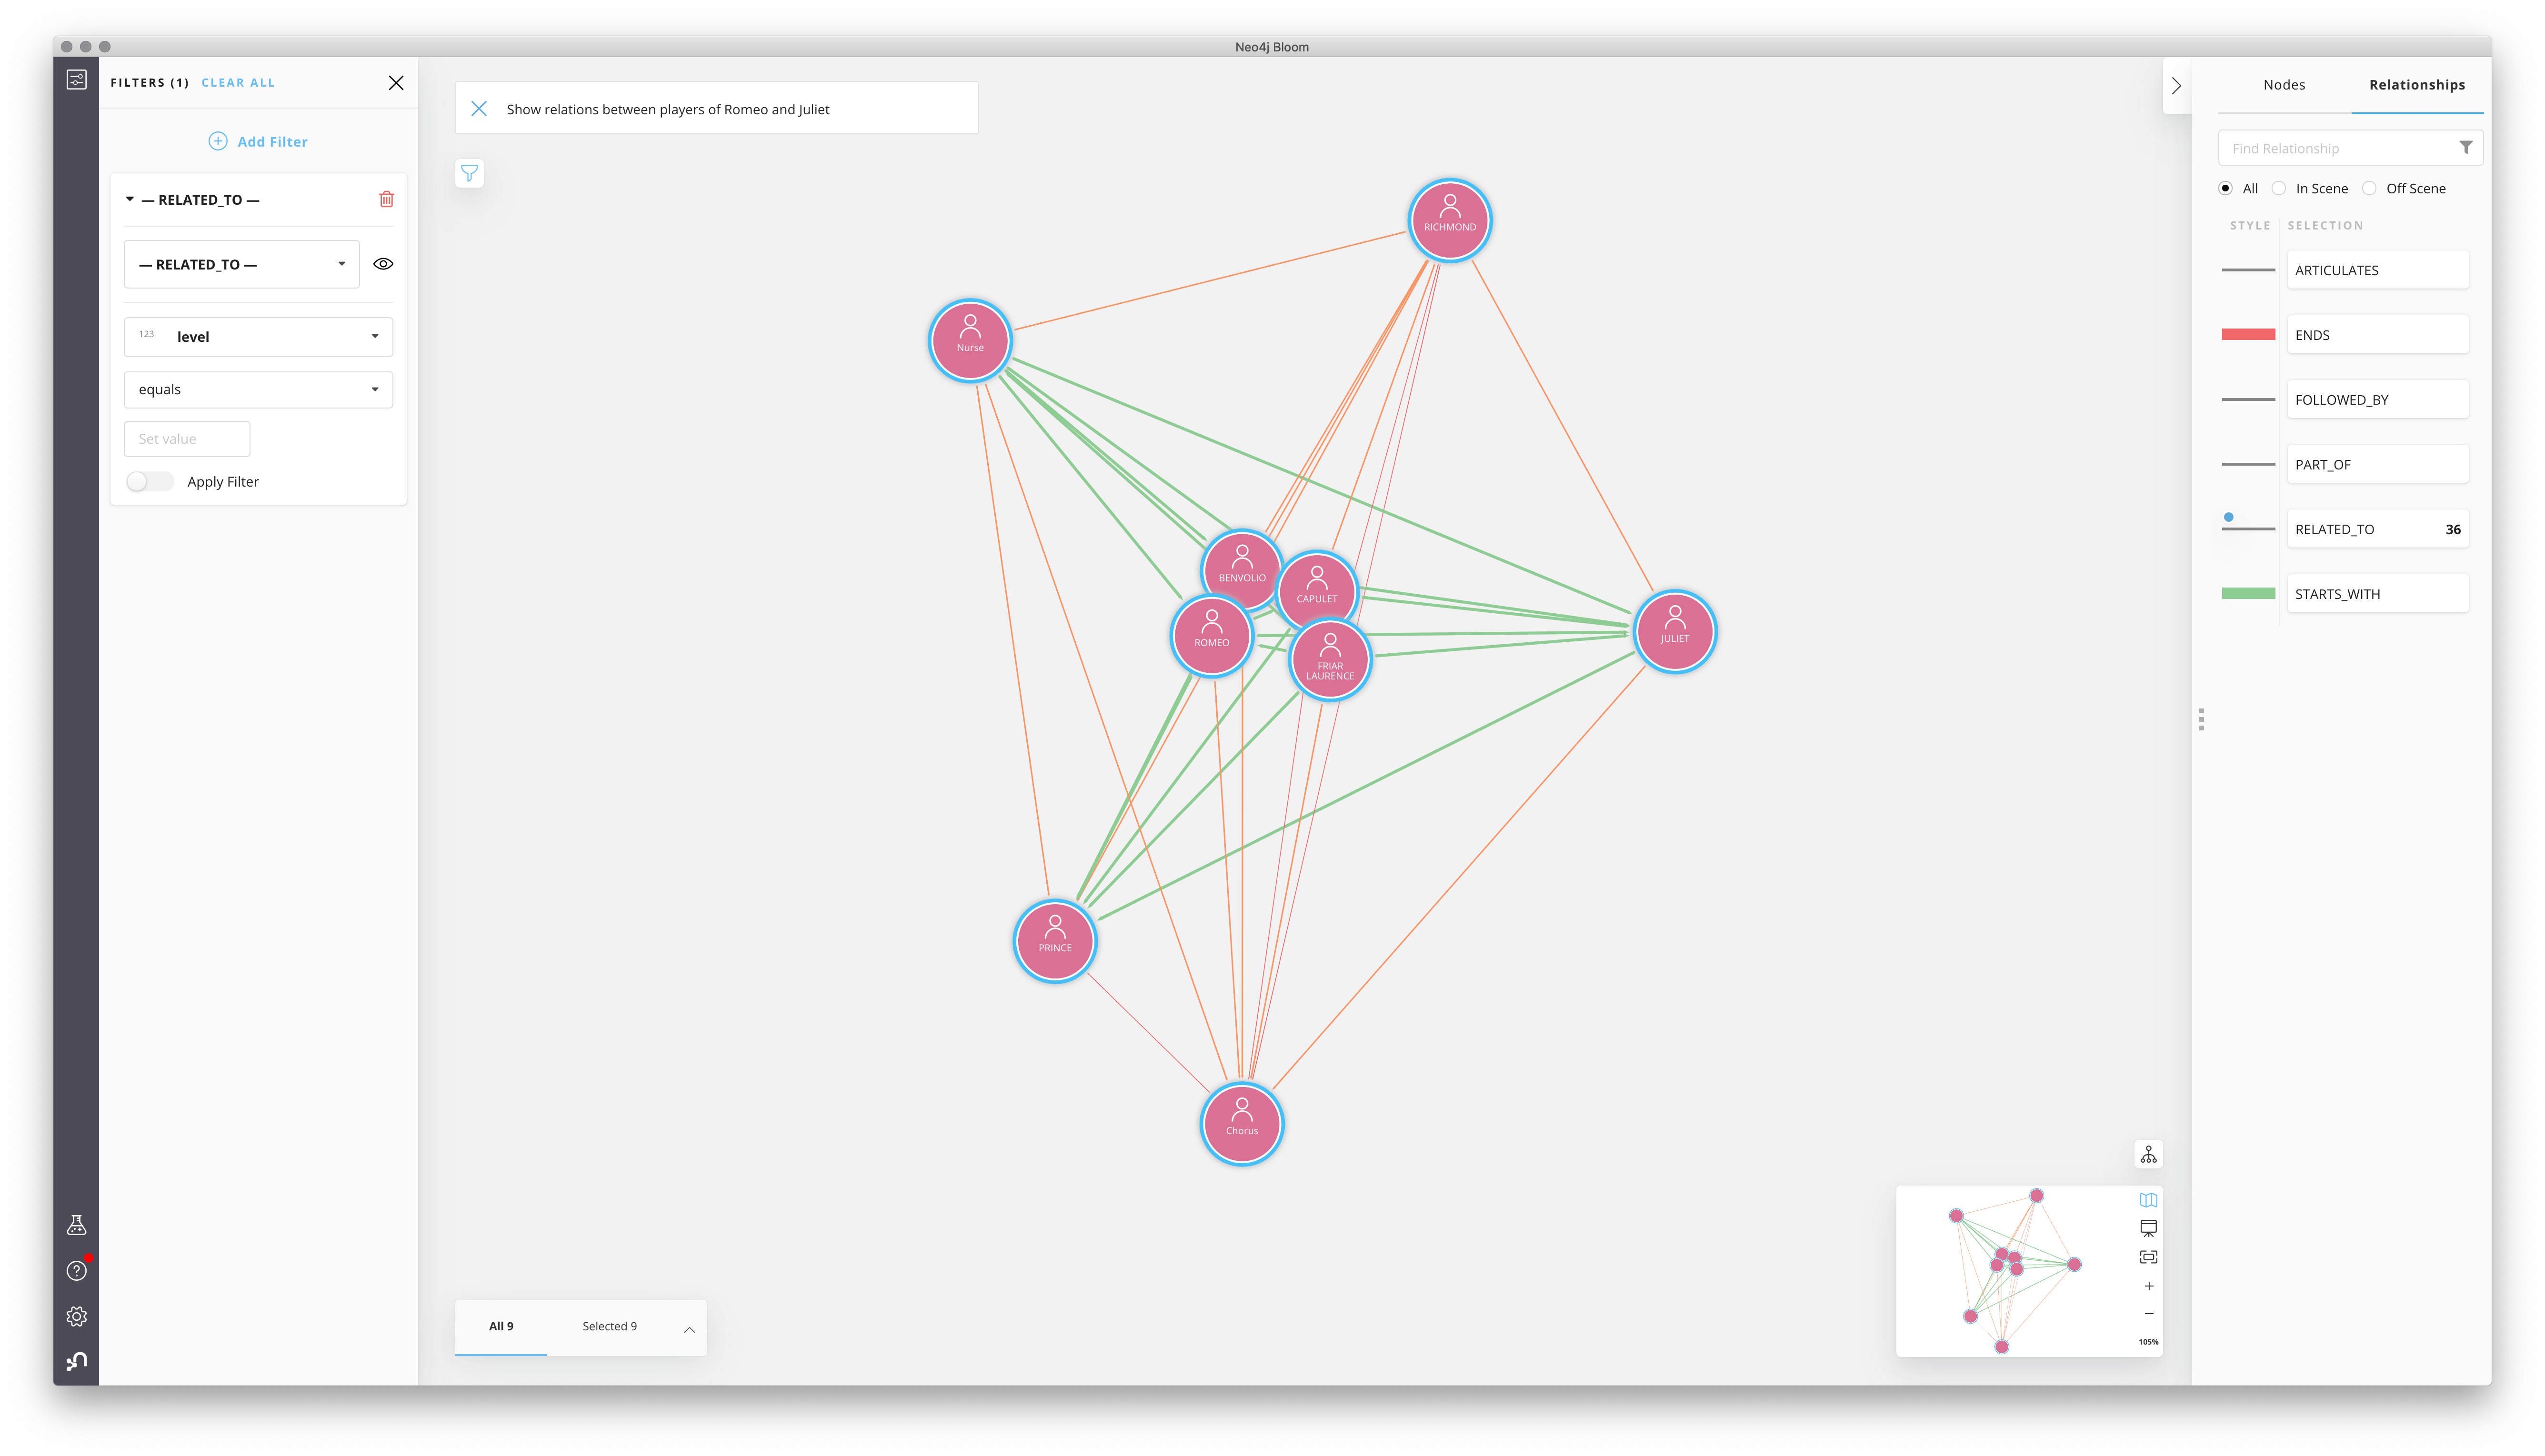Click the minimap graph overview
The height and width of the screenshot is (1456, 2545).
point(2014,1271)
